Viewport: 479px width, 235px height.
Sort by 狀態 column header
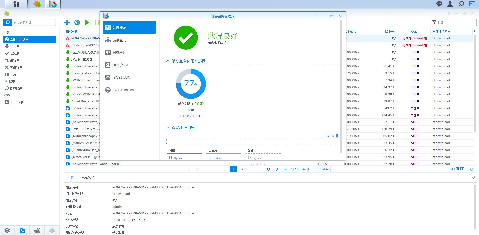(x=414, y=31)
